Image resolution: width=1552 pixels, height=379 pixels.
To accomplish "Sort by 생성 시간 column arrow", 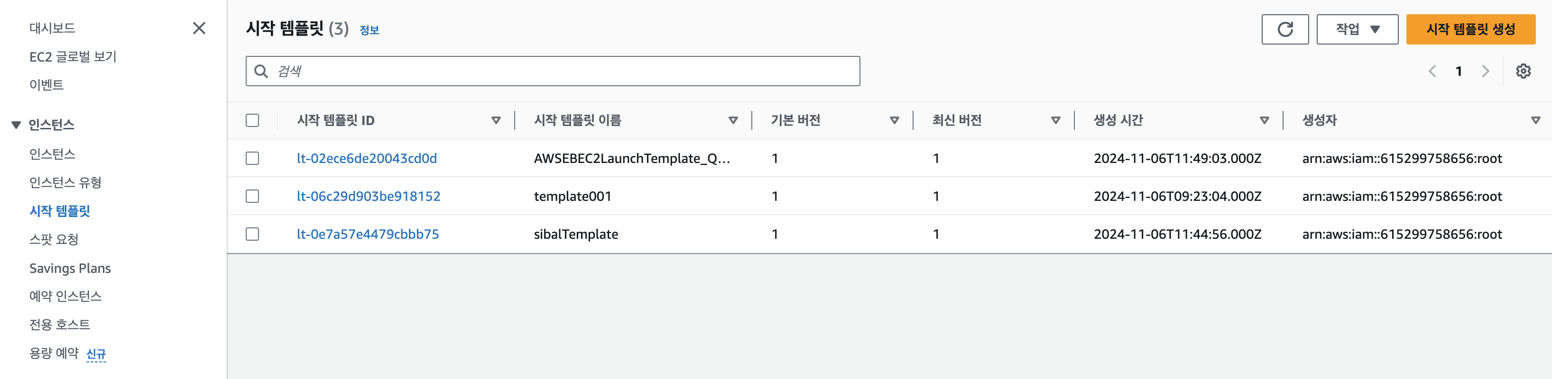I will pos(1265,120).
